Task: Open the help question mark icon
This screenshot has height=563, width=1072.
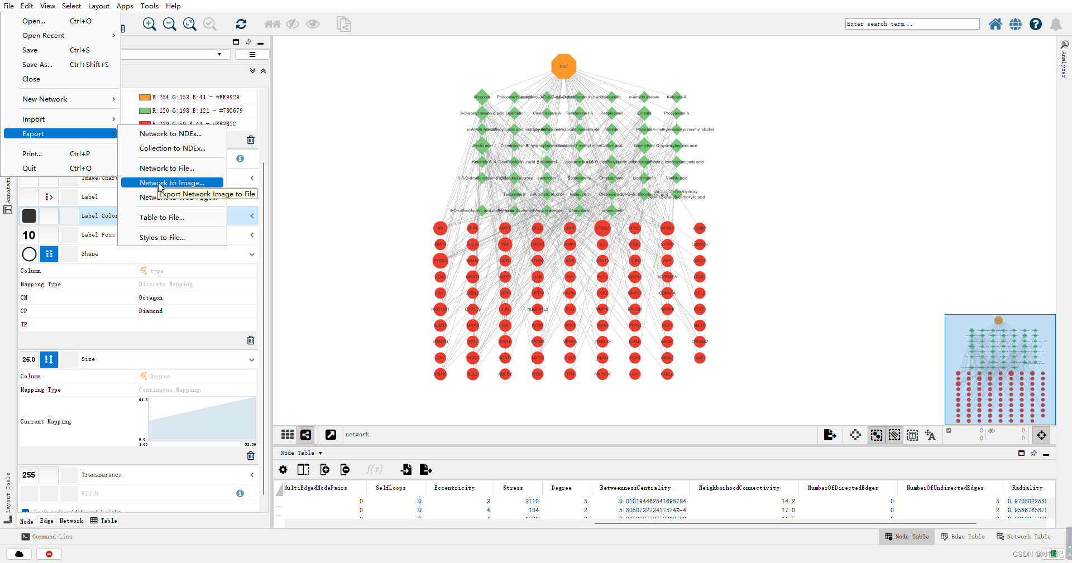Action: click(x=1036, y=24)
